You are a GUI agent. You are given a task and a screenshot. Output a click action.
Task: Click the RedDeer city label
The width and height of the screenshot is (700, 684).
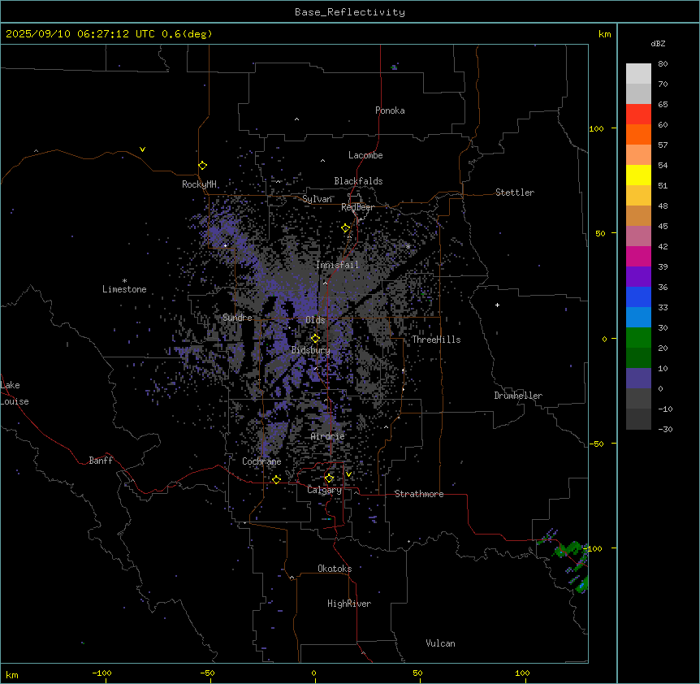357,207
